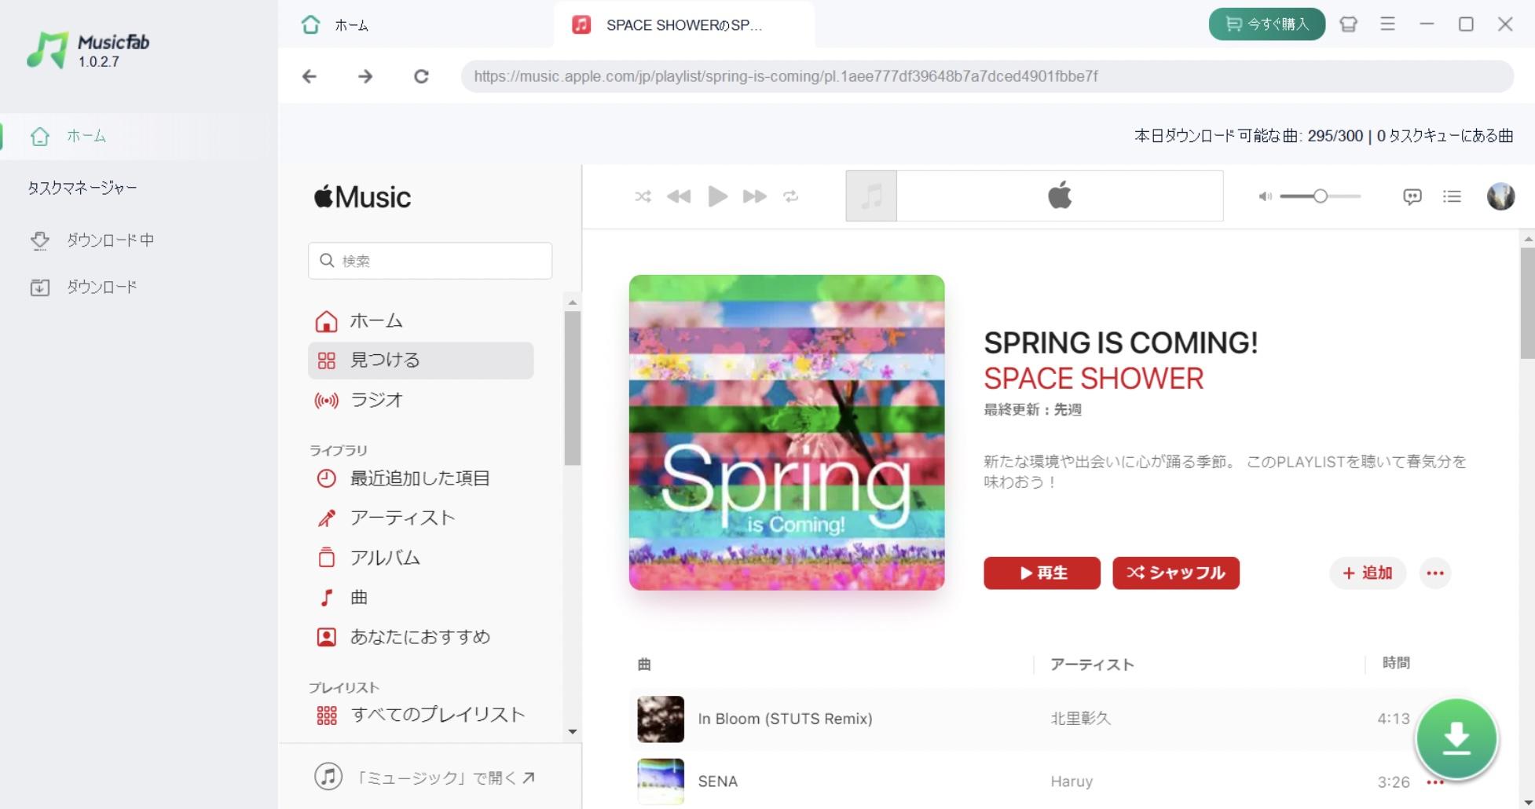Screen dimensions: 1535x809
Task: Switch to SPACE SHOWER playlist tab
Action: tap(683, 25)
